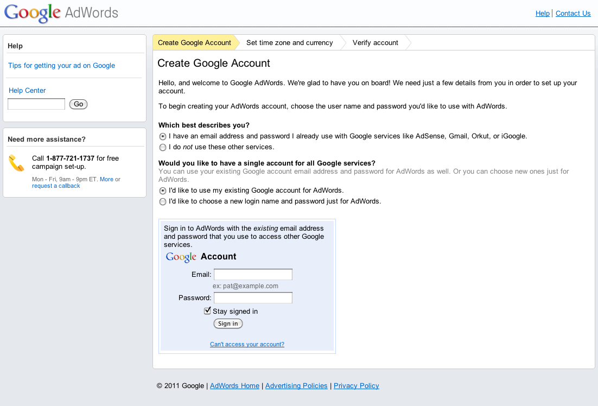
Task: Choose 'new login name and password' radio
Action: tap(163, 201)
